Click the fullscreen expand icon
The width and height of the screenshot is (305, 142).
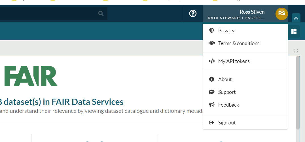coord(296,51)
